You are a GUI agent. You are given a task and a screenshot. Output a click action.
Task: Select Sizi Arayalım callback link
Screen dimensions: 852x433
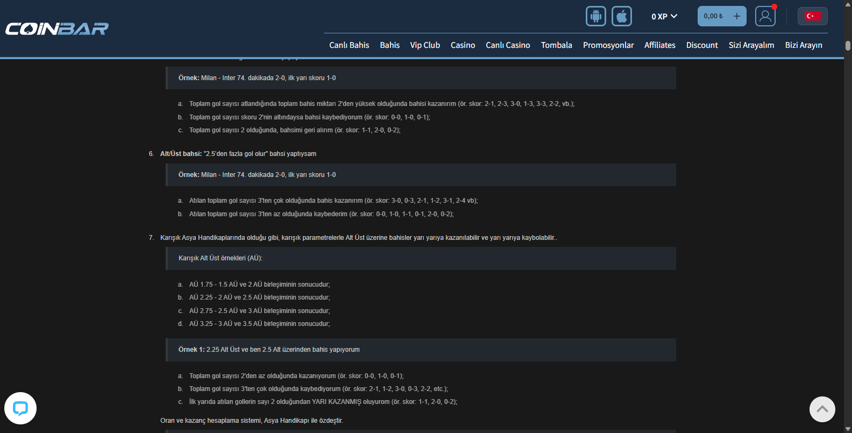click(751, 45)
